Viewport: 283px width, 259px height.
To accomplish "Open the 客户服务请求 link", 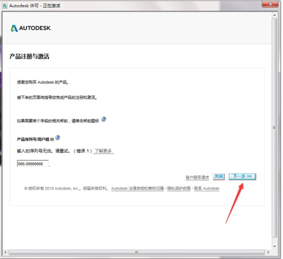I will (197, 178).
